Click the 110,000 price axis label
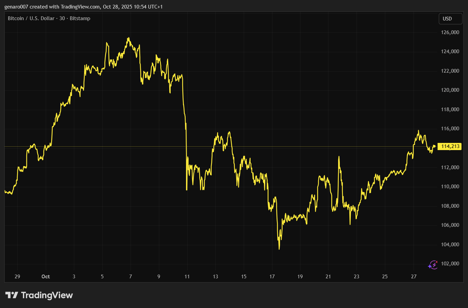The width and height of the screenshot is (468, 308). pyautogui.click(x=450, y=187)
